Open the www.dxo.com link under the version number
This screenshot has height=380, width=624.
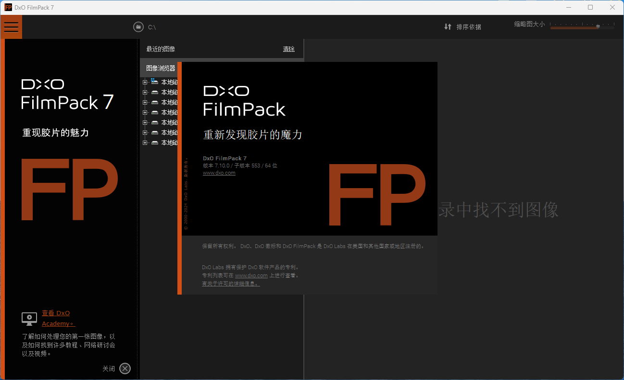(219, 173)
